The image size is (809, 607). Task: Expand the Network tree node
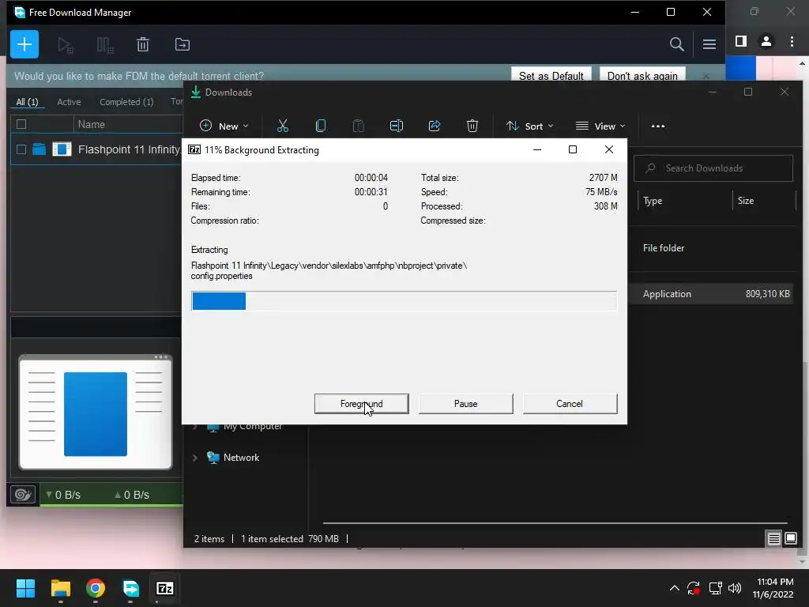point(195,458)
